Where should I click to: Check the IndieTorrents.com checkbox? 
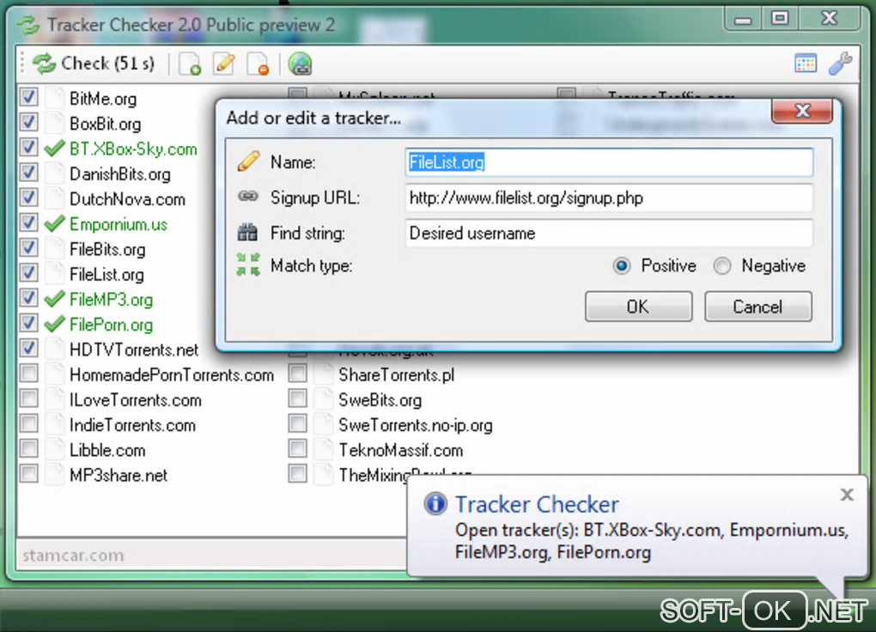tap(28, 424)
